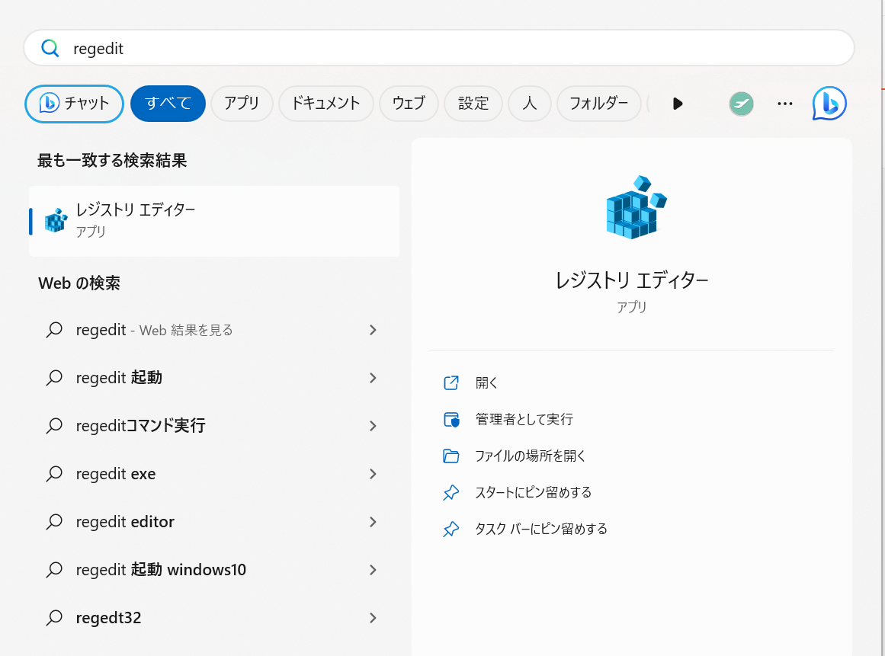This screenshot has width=885, height=656.
Task: Select the 'regedit 起動' web suggestion
Action: pyautogui.click(x=214, y=378)
